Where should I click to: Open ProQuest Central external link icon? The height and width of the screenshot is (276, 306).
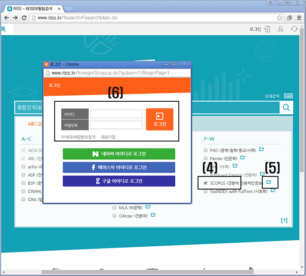(262, 173)
